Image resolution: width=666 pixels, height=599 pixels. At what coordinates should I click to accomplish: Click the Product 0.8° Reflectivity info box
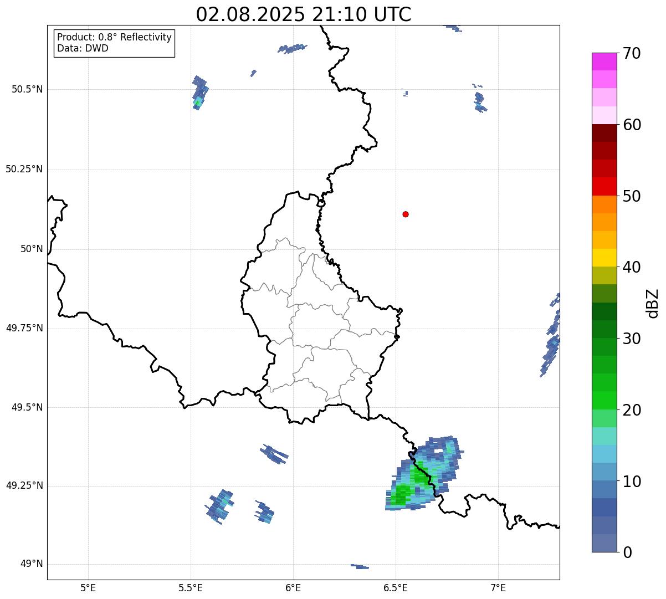(x=115, y=43)
